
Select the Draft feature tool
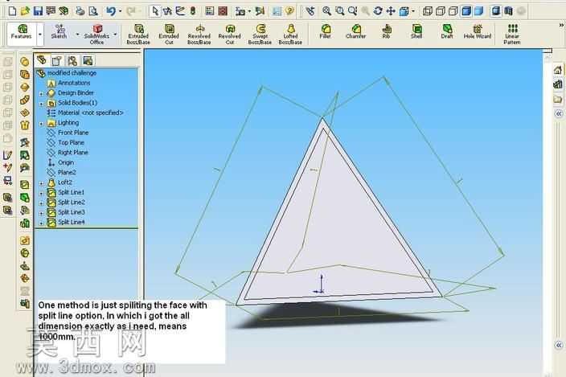click(447, 31)
